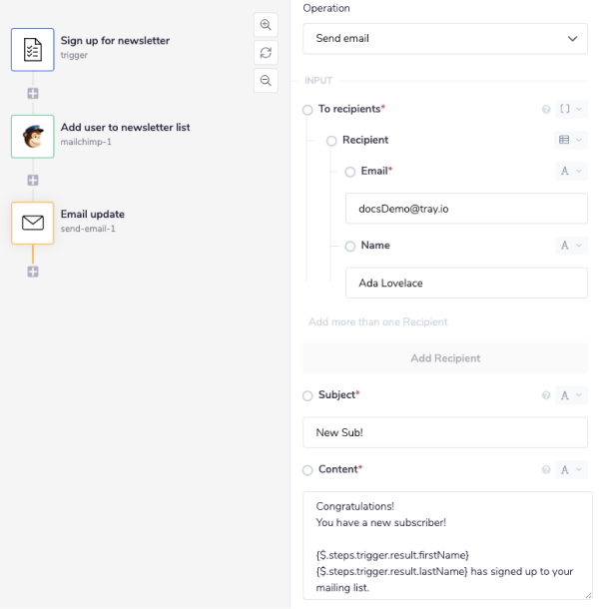Select the Sign up for newsletter trigger icon

click(x=33, y=49)
